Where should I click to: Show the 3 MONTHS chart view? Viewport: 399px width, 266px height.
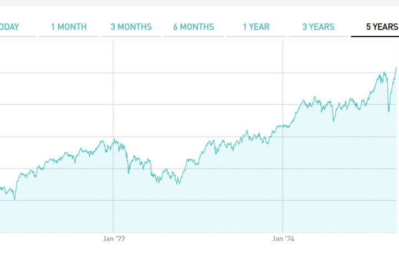[x=131, y=27]
